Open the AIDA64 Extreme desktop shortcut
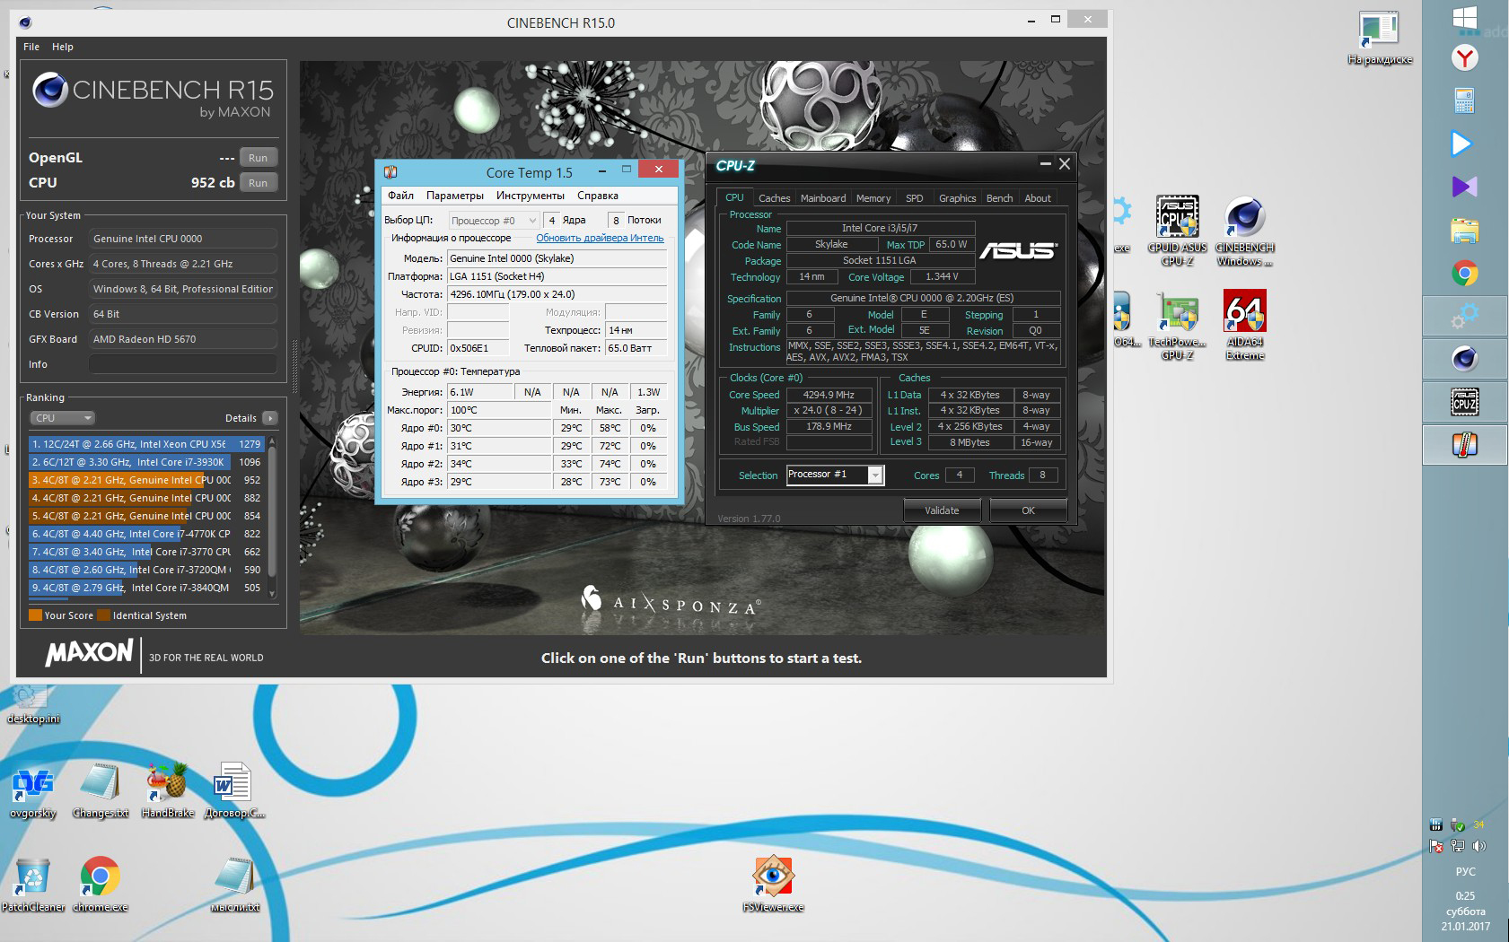1509x942 pixels. pos(1245,325)
